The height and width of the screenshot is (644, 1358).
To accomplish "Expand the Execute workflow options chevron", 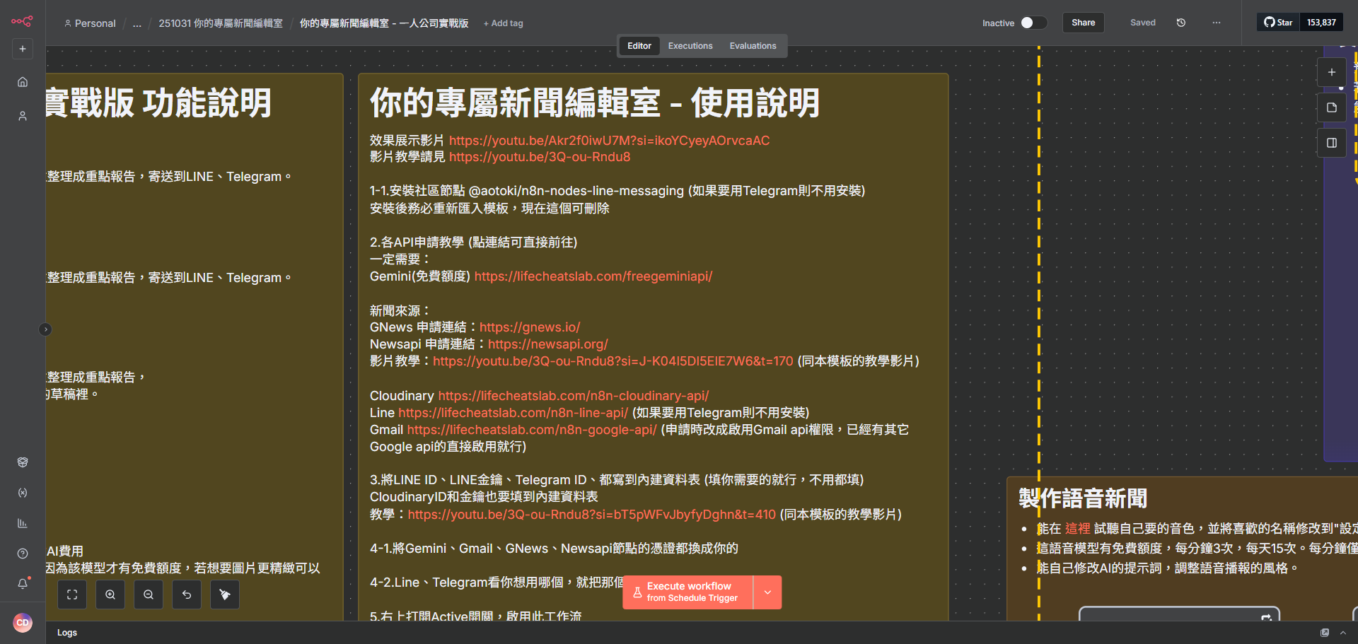I will [767, 592].
